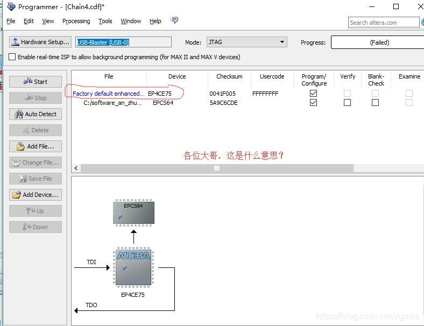
Task: Open the Processing menu
Action: (76, 21)
